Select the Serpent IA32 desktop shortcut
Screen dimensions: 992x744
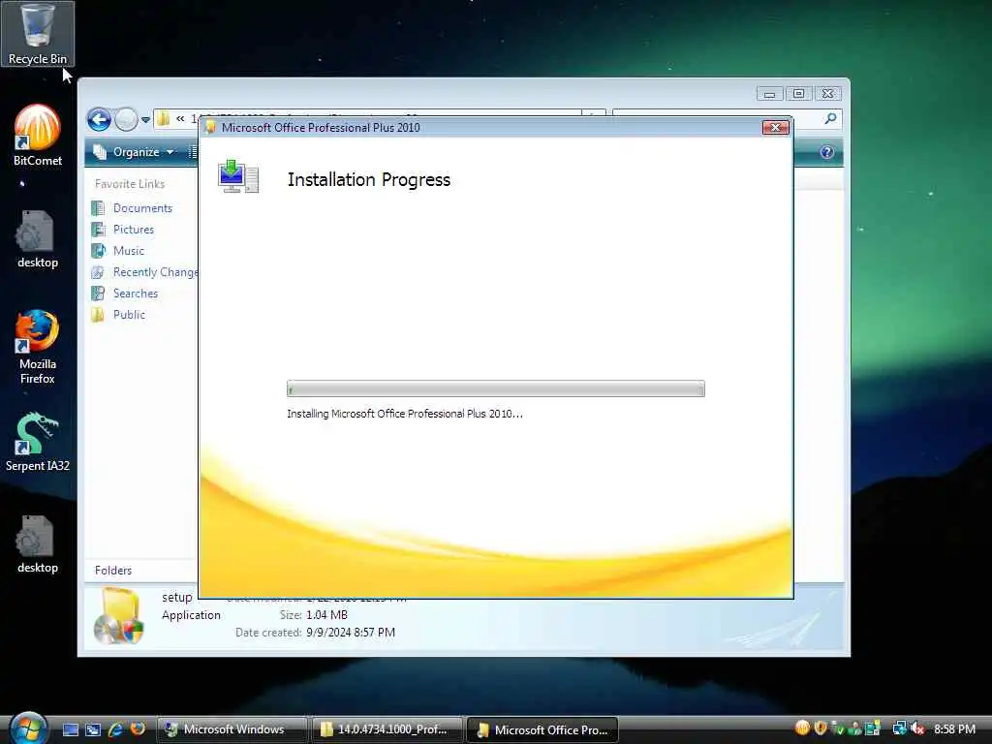tap(38, 442)
